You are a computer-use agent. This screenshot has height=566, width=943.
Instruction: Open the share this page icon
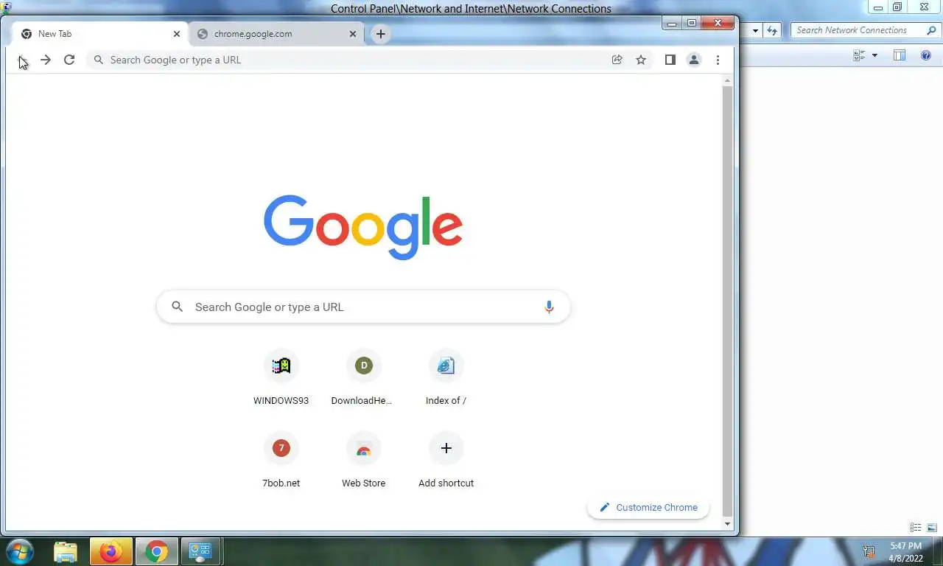[617, 60]
